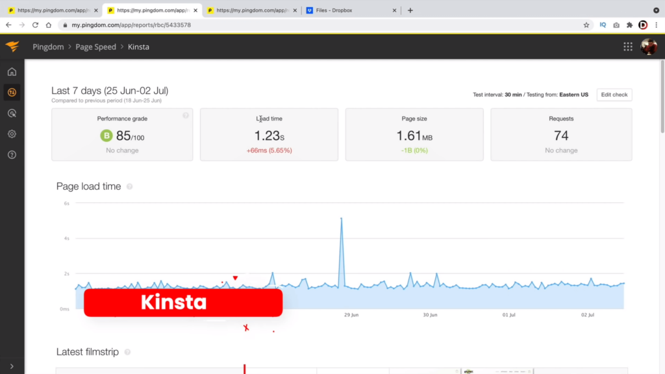The width and height of the screenshot is (665, 374).
Task: Click the 01 Jul axis label
Action: pos(508,315)
